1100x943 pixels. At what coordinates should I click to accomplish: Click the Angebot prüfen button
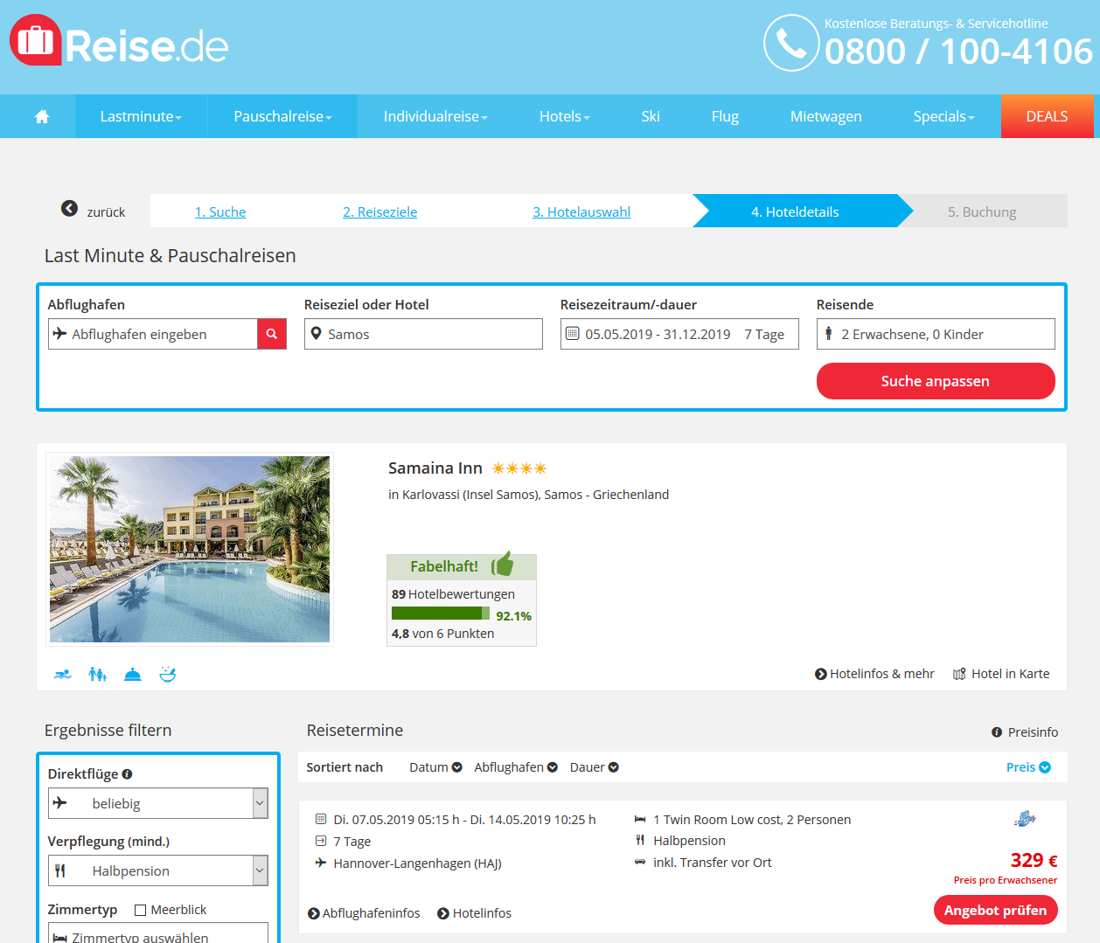point(995,910)
